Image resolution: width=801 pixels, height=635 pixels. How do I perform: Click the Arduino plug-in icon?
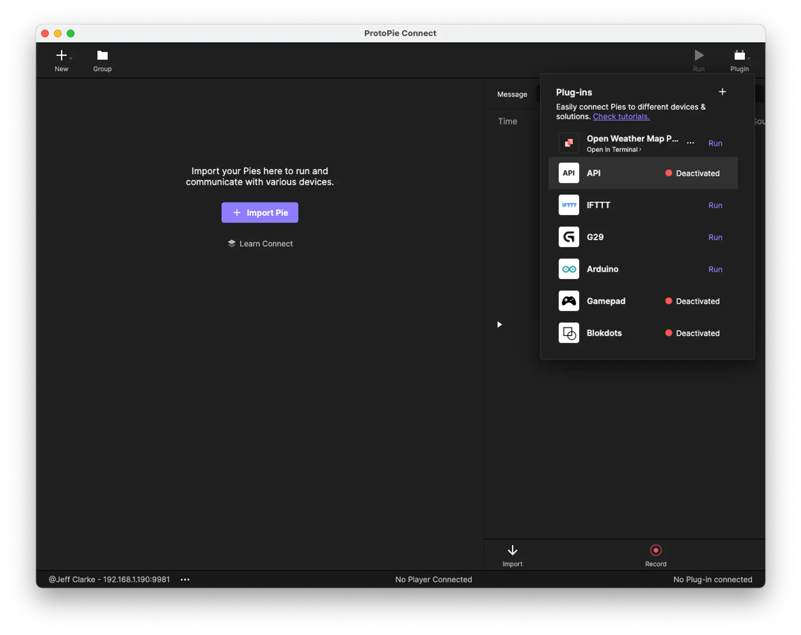(x=569, y=269)
